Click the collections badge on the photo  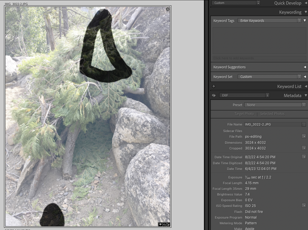pyautogui.click(x=164, y=225)
